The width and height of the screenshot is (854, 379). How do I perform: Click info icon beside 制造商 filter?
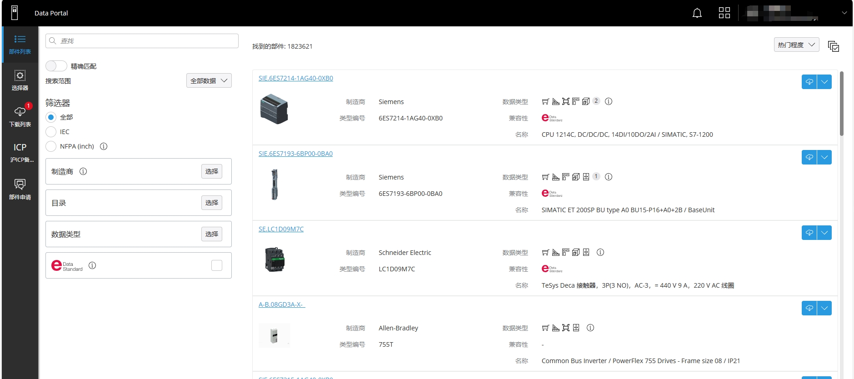(83, 171)
